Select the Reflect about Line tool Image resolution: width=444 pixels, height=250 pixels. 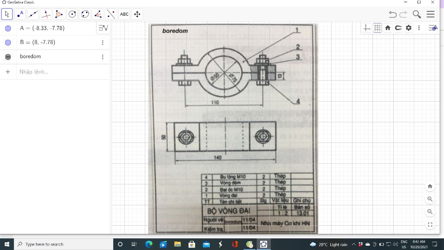(x=111, y=14)
